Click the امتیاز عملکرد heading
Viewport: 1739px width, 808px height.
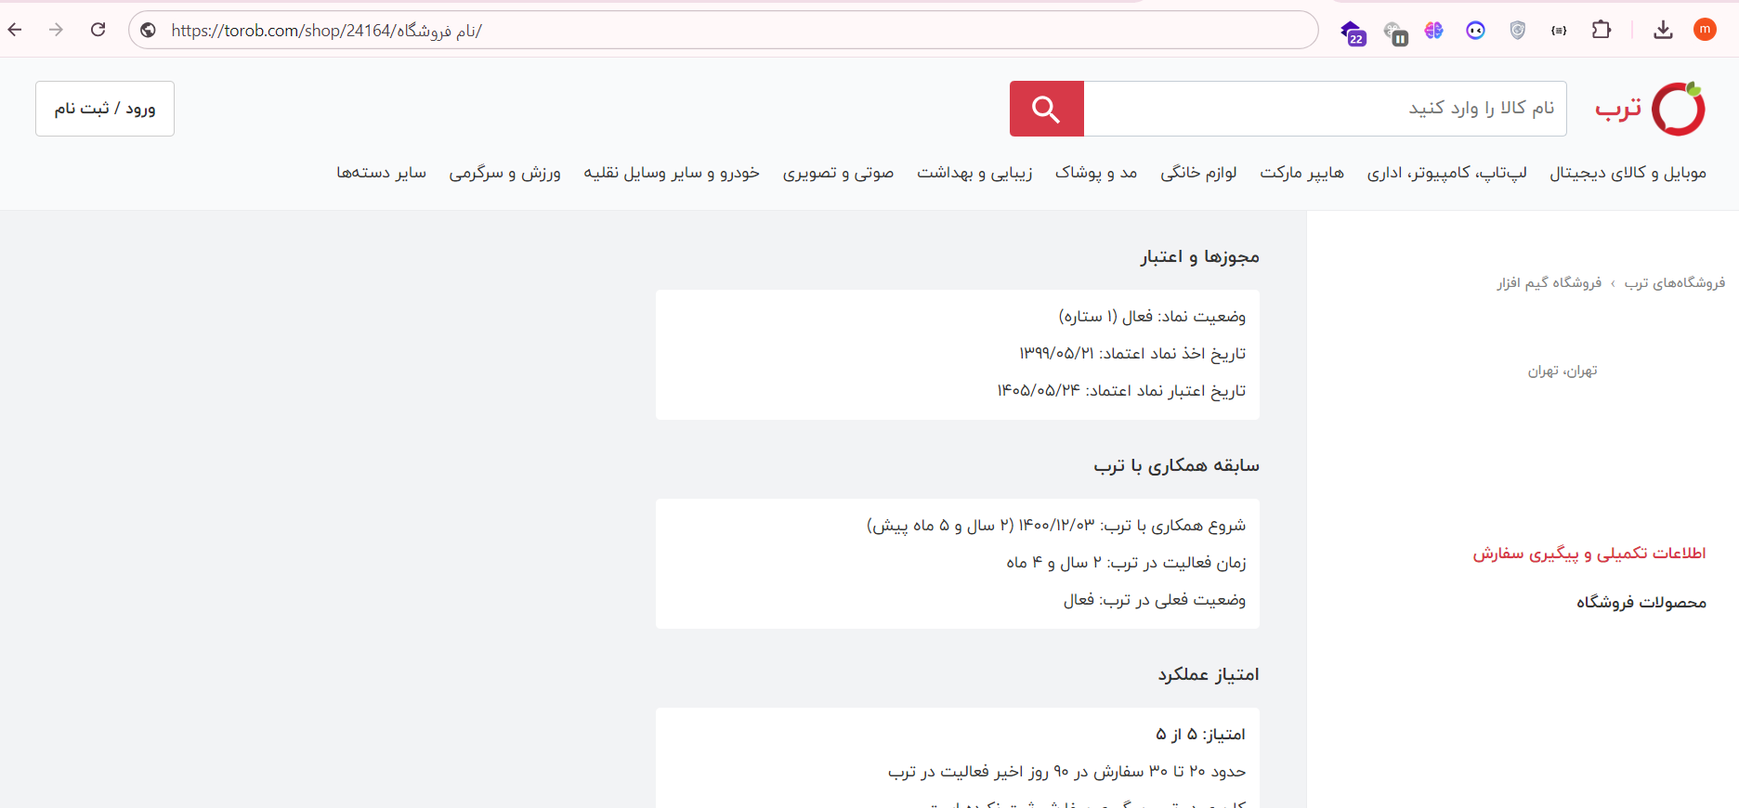click(x=1208, y=674)
